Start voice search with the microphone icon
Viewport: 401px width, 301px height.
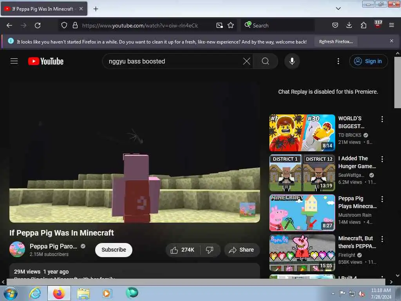click(292, 61)
